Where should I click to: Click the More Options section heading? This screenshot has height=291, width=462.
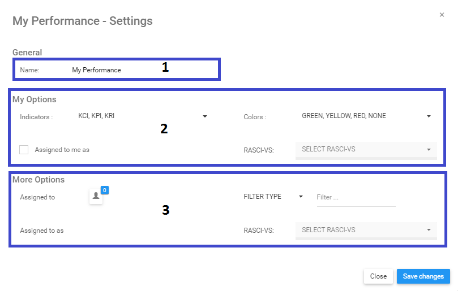38,180
